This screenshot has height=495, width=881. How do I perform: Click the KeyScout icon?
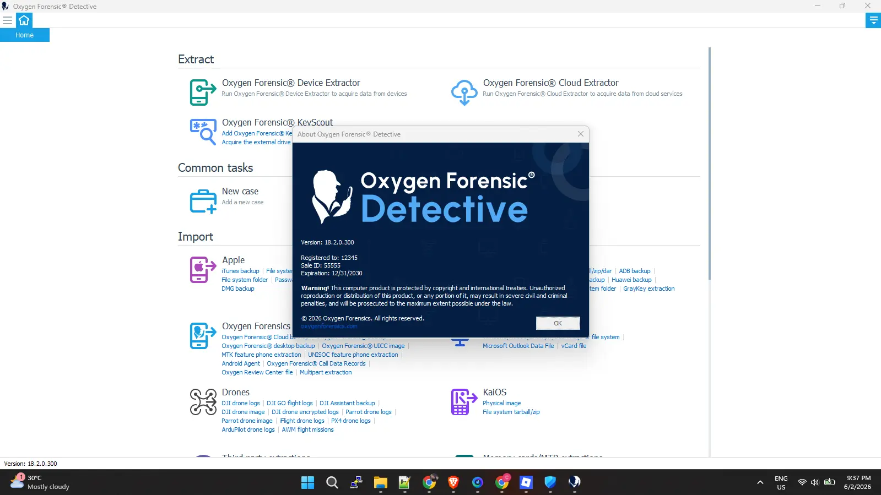(203, 132)
